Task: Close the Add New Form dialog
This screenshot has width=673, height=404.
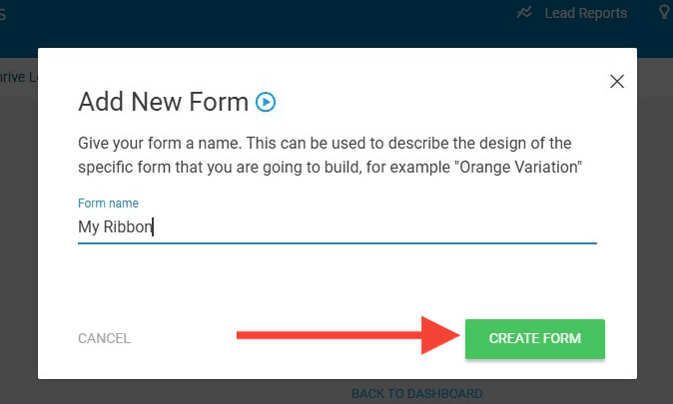Action: 617,82
